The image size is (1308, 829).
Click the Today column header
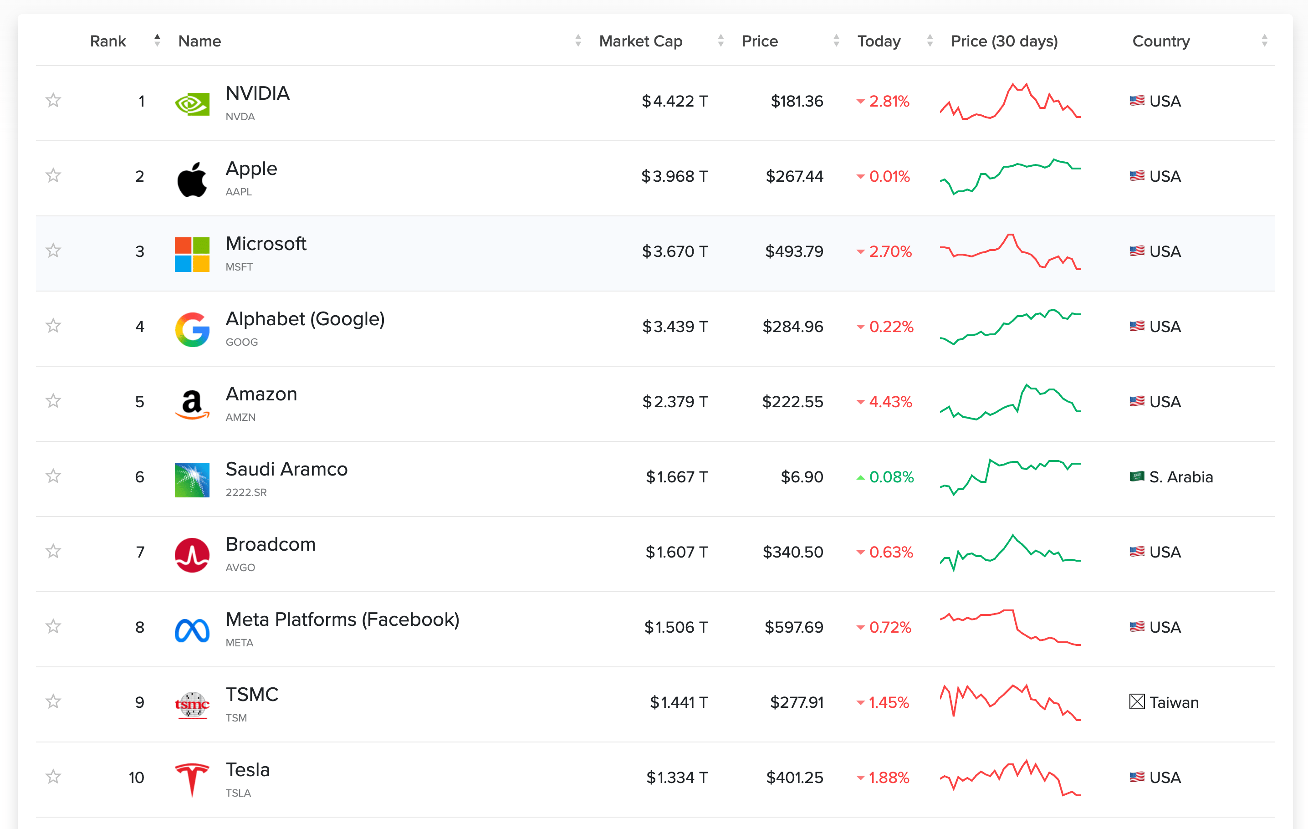coord(879,41)
